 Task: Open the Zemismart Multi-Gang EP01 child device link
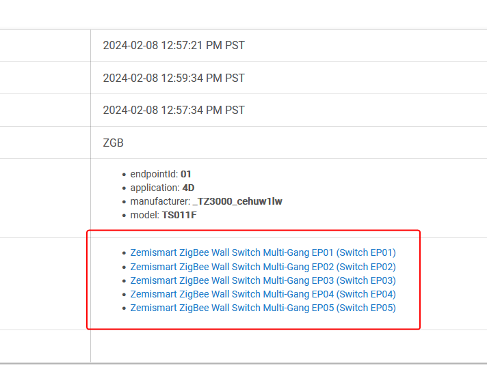(263, 252)
